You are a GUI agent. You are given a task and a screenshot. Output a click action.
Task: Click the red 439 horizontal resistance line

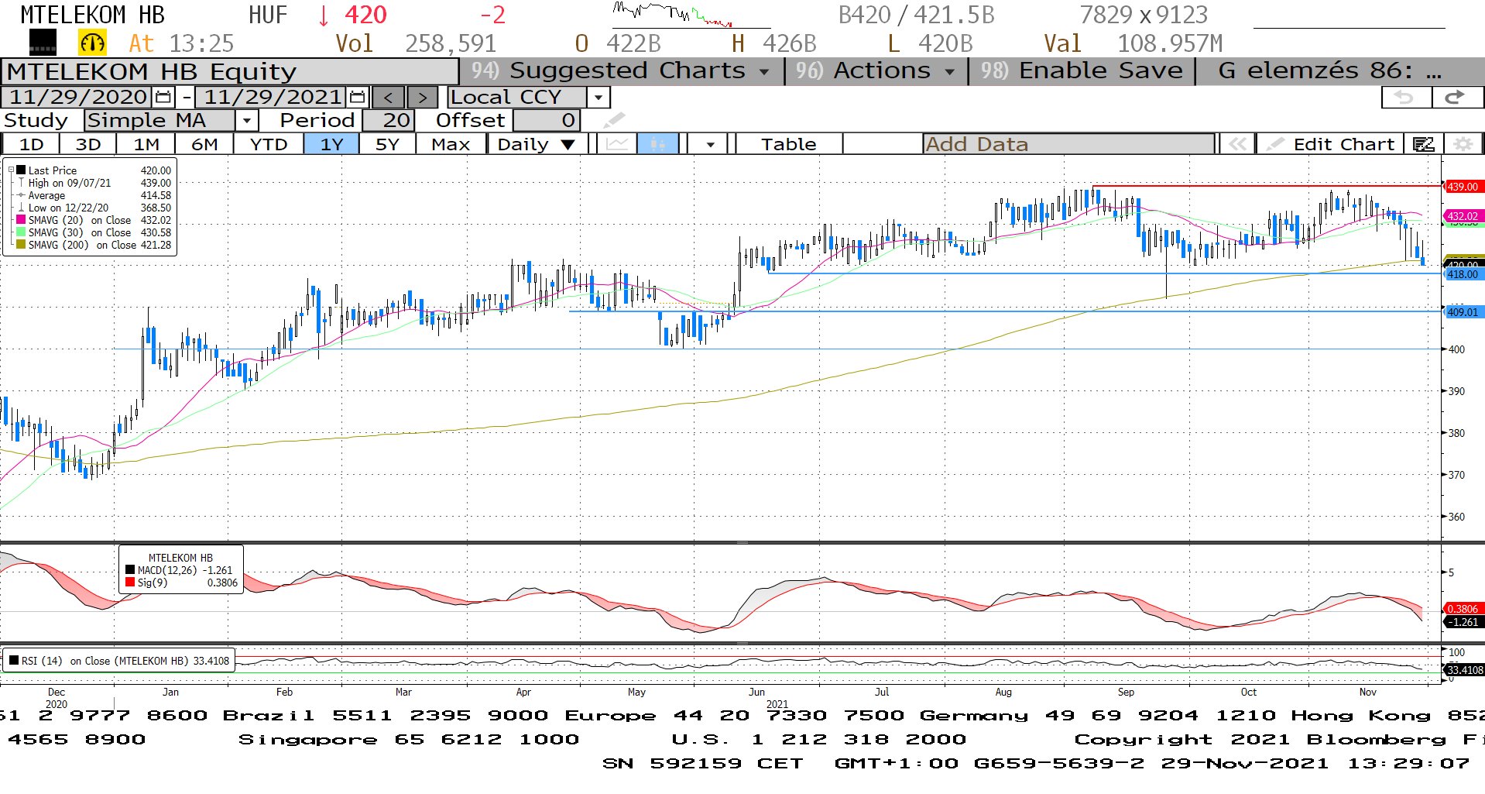1267,186
